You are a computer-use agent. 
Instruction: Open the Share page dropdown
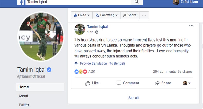click(130, 15)
